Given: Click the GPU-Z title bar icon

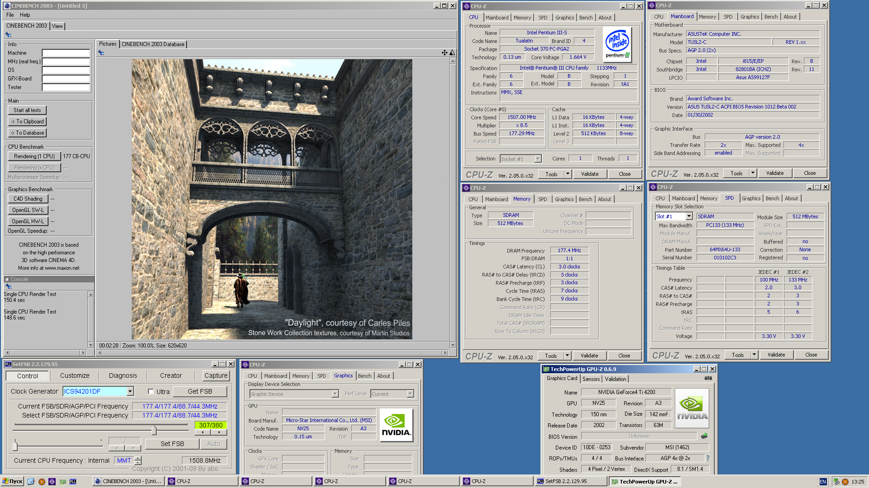Looking at the screenshot, I should pyautogui.click(x=546, y=369).
